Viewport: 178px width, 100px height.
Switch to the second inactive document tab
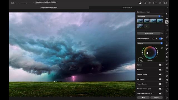pyautogui.click(x=127, y=7)
